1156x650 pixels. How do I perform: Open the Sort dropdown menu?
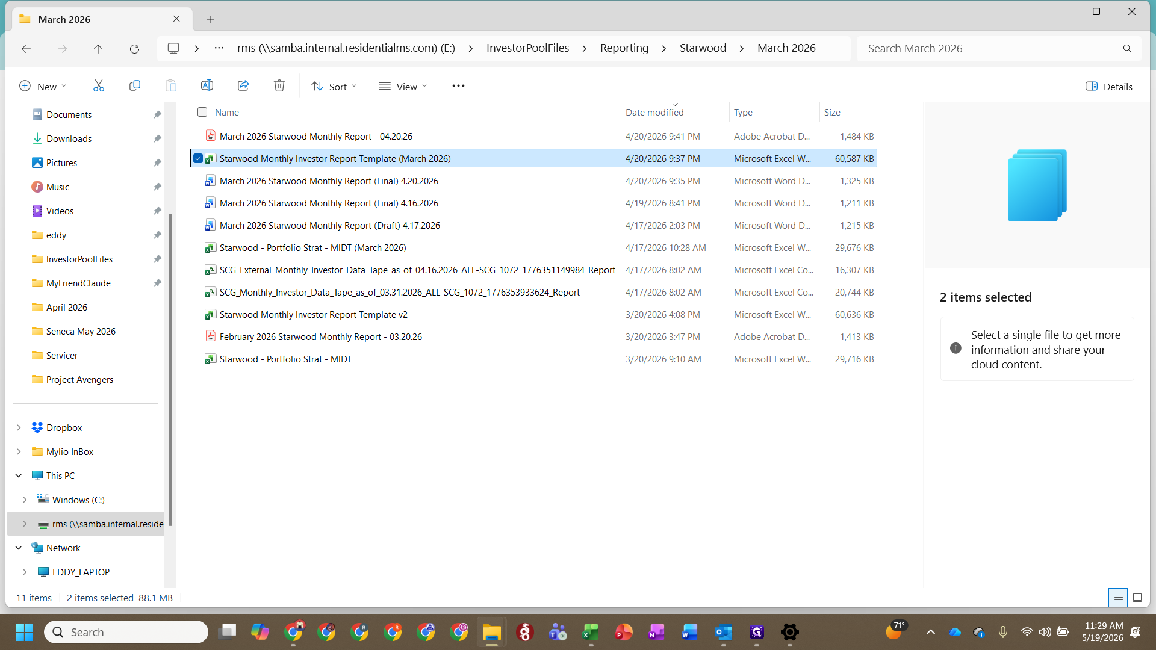pos(334,87)
